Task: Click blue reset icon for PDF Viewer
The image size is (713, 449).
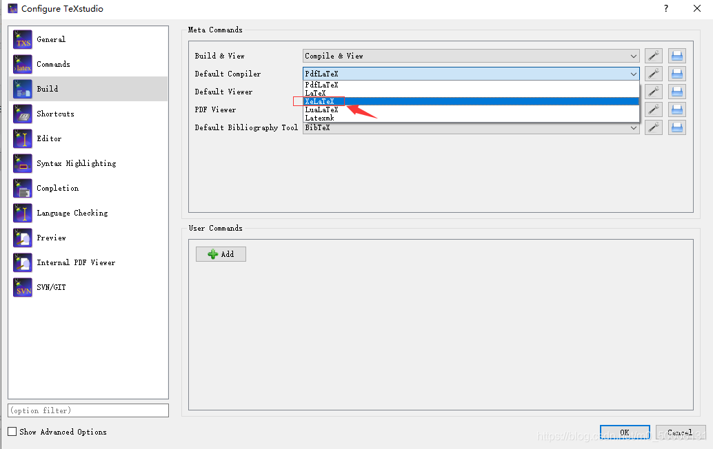Action: pyautogui.click(x=677, y=109)
